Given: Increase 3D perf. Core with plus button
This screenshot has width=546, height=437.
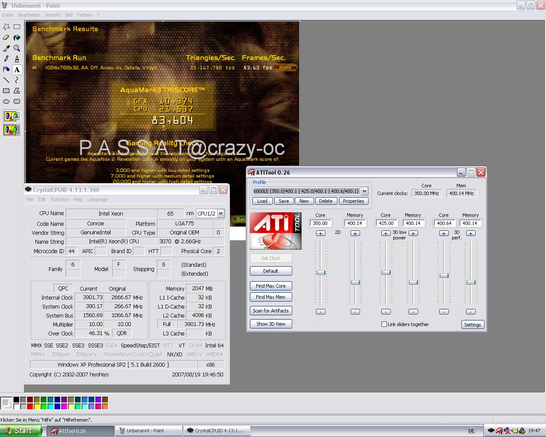Looking at the screenshot, I should coord(444,233).
